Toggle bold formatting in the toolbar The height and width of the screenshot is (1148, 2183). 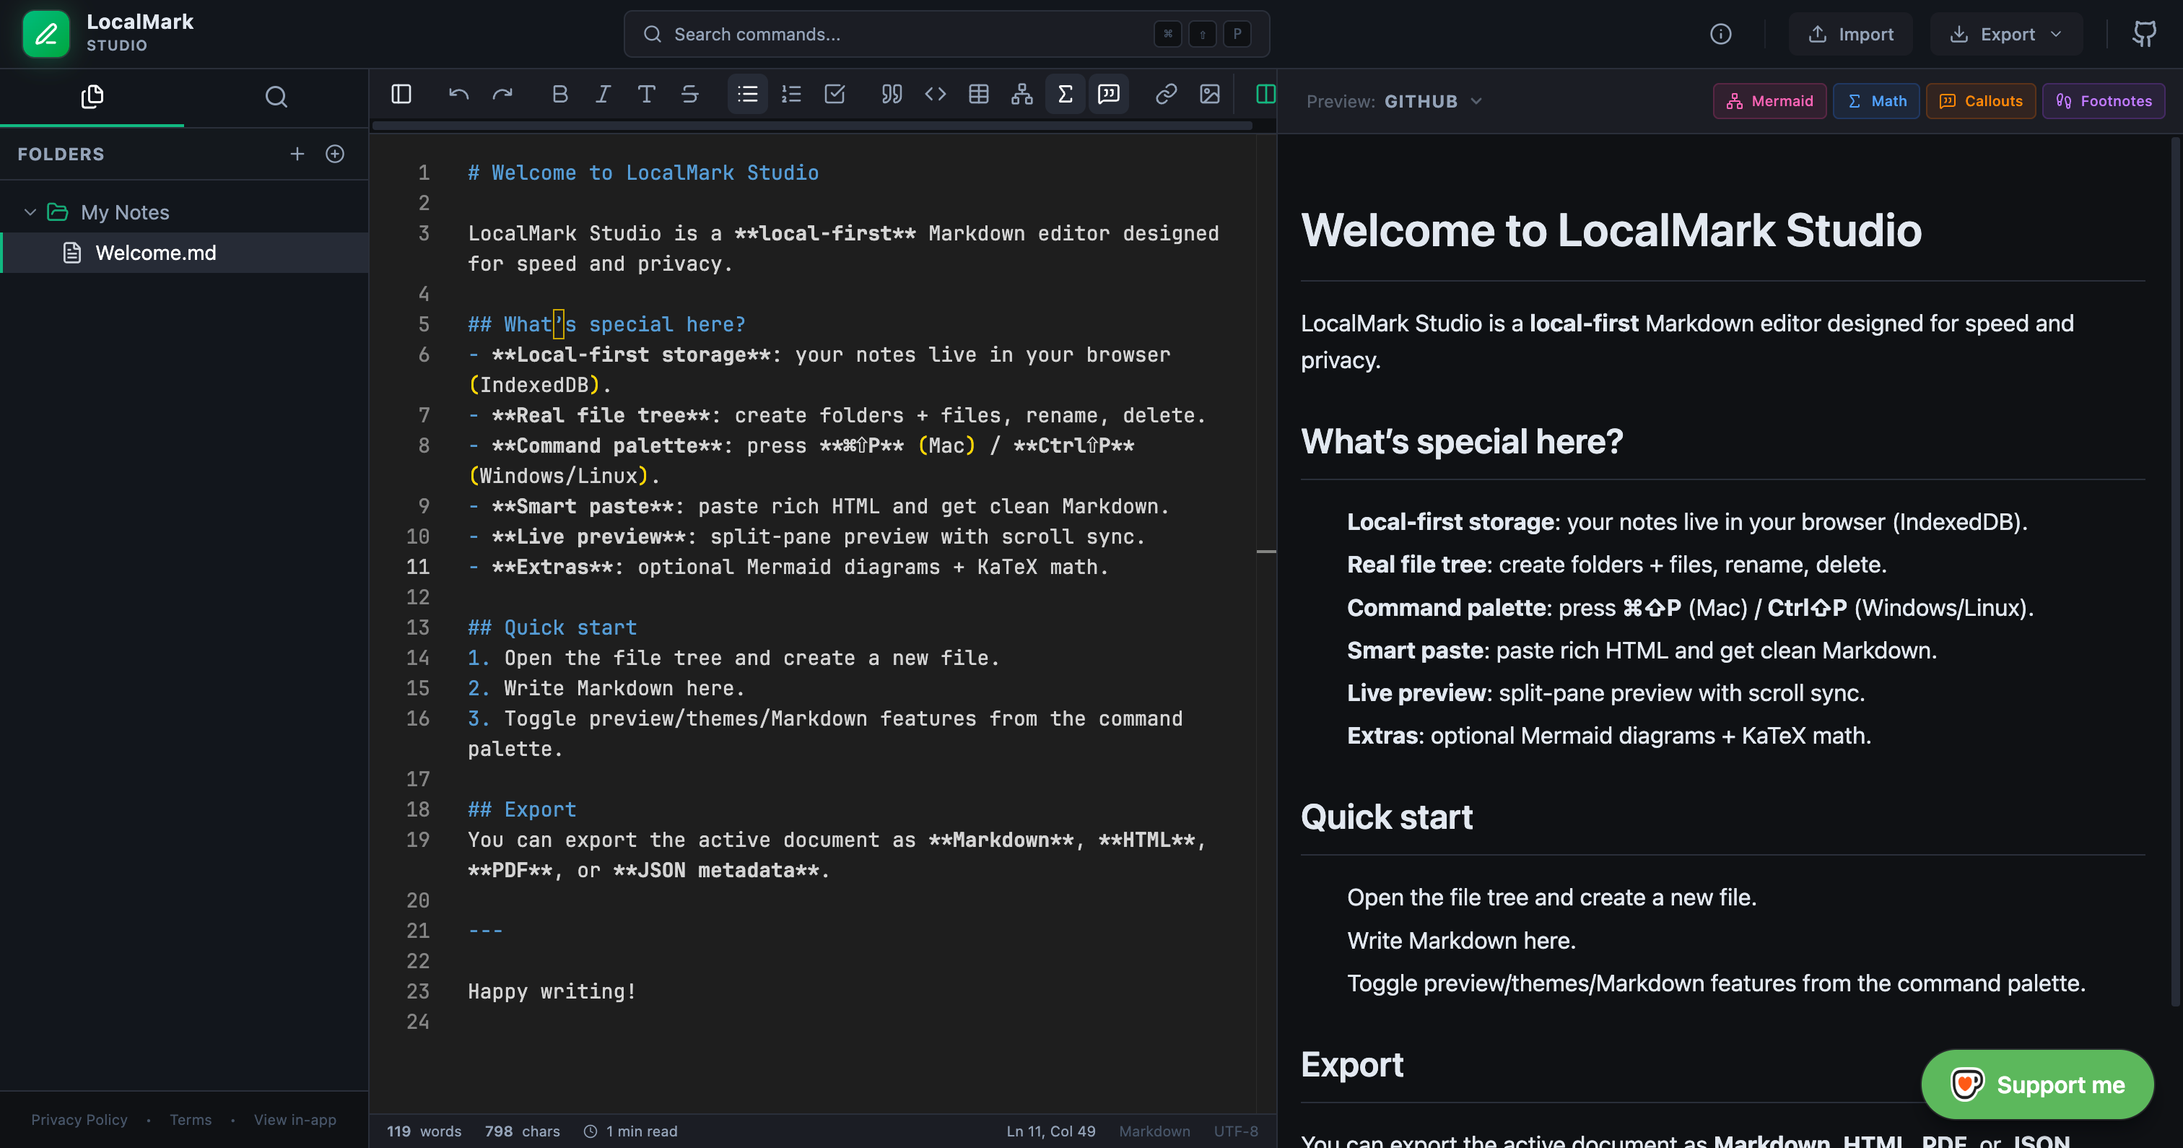click(x=560, y=94)
